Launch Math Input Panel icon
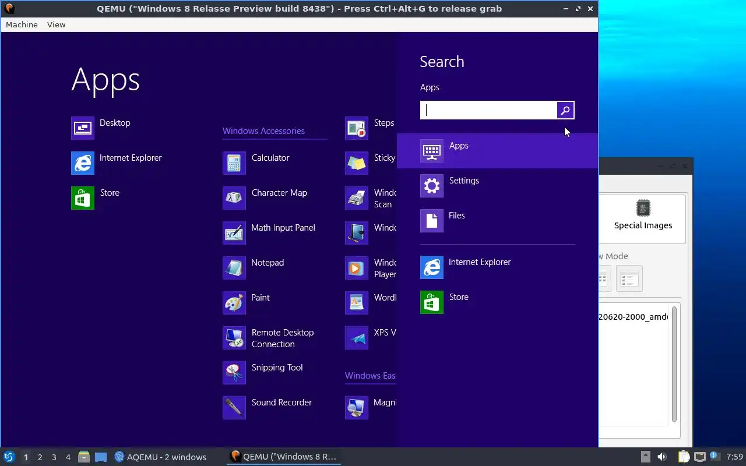 tap(234, 233)
